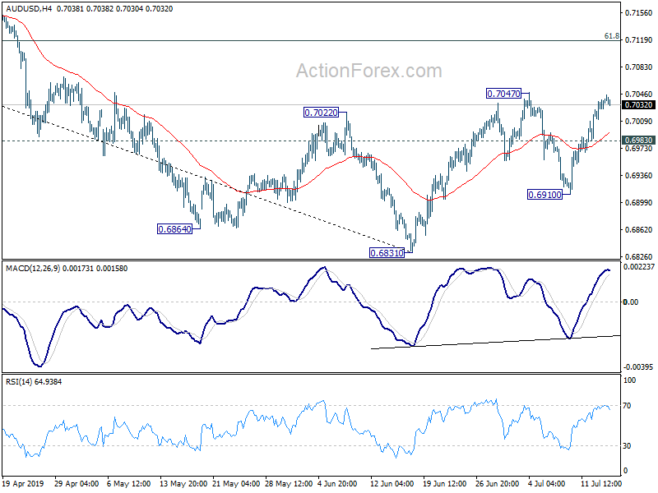The image size is (658, 493).
Task: Click the 29 Apr 04:00 date label
Action: point(76,483)
